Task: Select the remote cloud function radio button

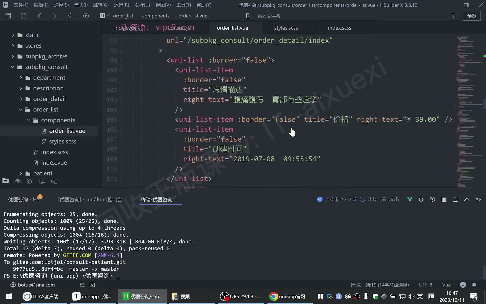Action: (362, 199)
